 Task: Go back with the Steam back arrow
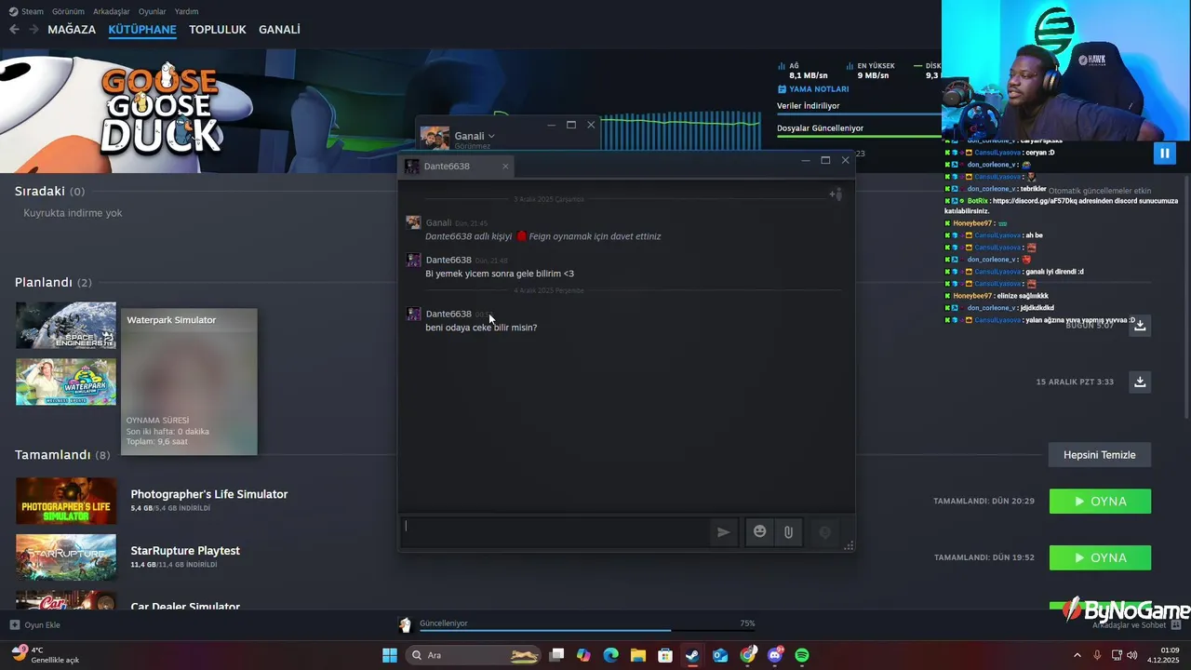tap(14, 30)
